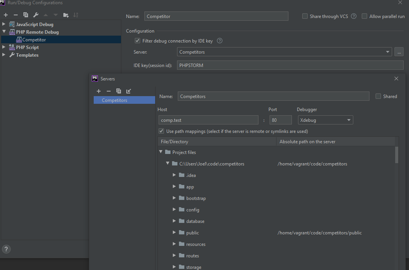
Task: Click the add server plus icon
Action: (x=99, y=91)
